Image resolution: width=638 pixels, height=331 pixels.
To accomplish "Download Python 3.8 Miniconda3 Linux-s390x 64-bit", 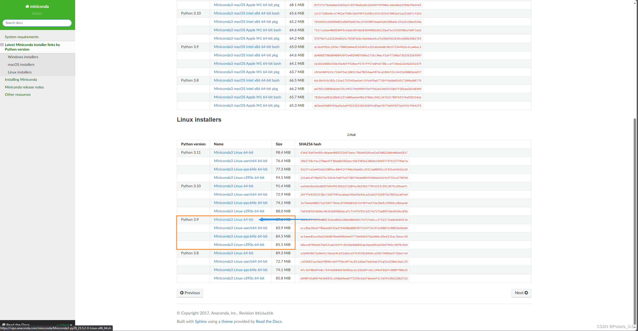I will point(239,278).
